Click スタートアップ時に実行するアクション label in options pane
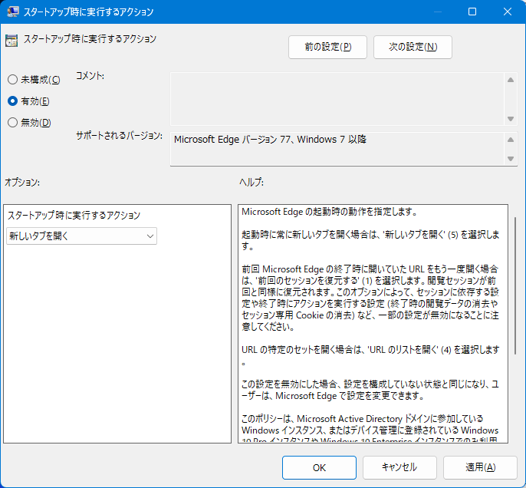 tap(74, 215)
